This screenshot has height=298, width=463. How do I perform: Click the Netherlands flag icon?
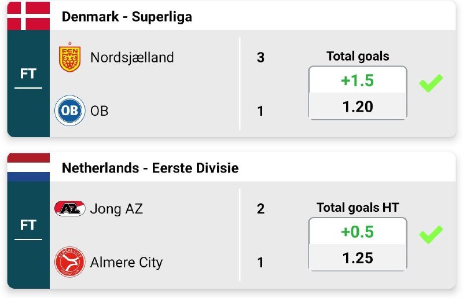tap(28, 168)
